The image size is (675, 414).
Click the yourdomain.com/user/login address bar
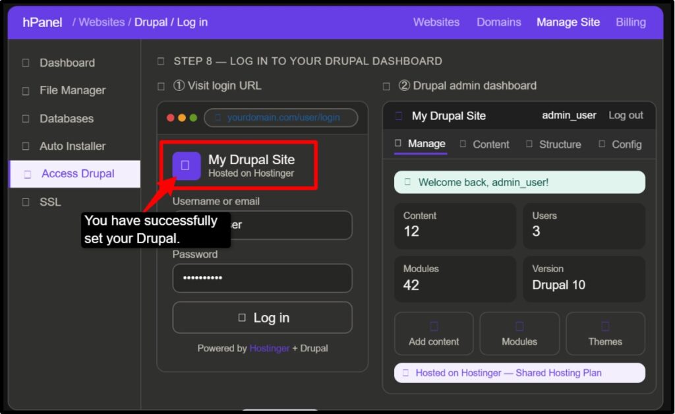pyautogui.click(x=281, y=117)
